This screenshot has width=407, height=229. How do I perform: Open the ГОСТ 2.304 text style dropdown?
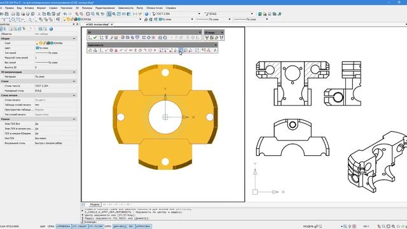tap(199, 14)
